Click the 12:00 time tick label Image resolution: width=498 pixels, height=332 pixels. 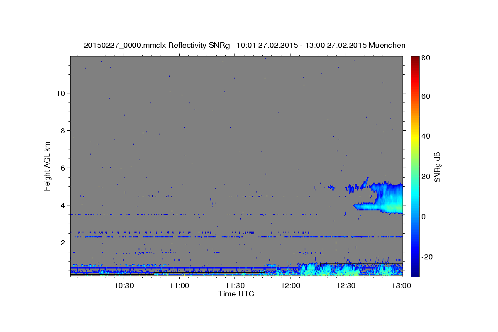tap(291, 286)
